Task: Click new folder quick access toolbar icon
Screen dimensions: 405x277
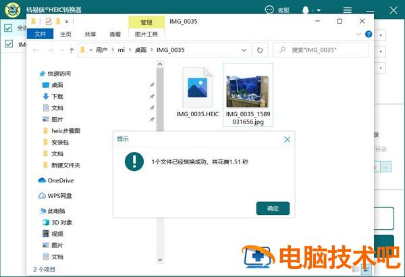Action: click(x=58, y=21)
